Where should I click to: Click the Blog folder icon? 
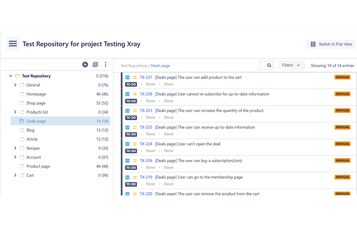point(22,130)
